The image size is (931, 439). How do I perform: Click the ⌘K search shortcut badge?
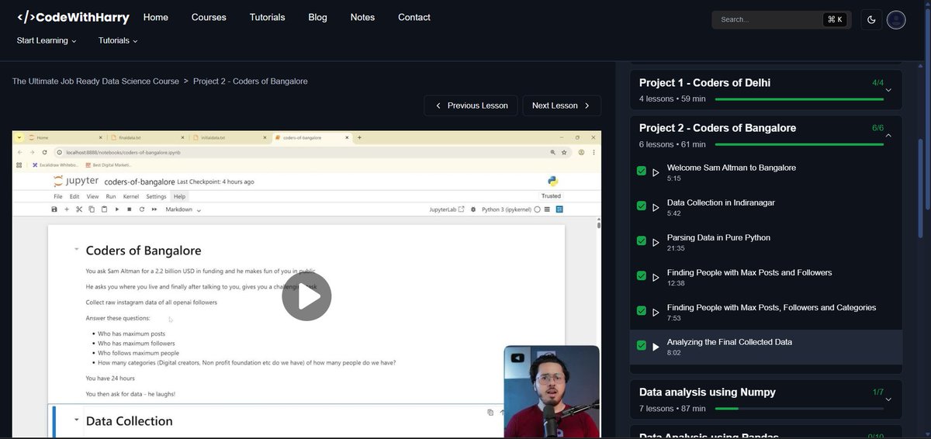tap(835, 19)
